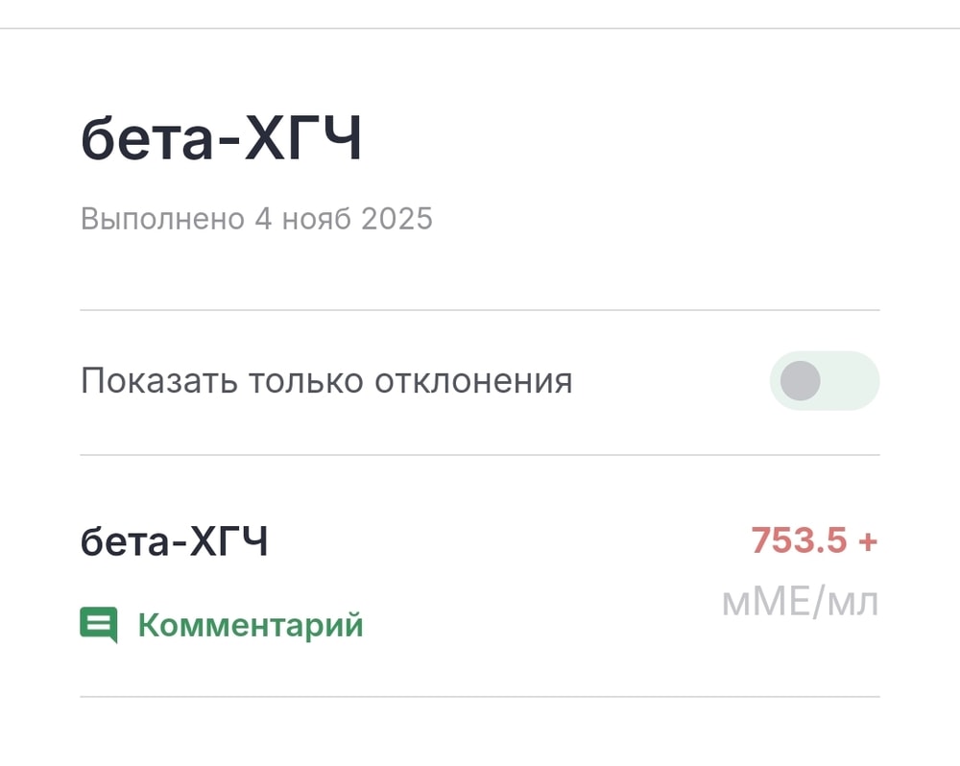
Task: Click the red plus sign after 753.5
Action: pos(868,540)
